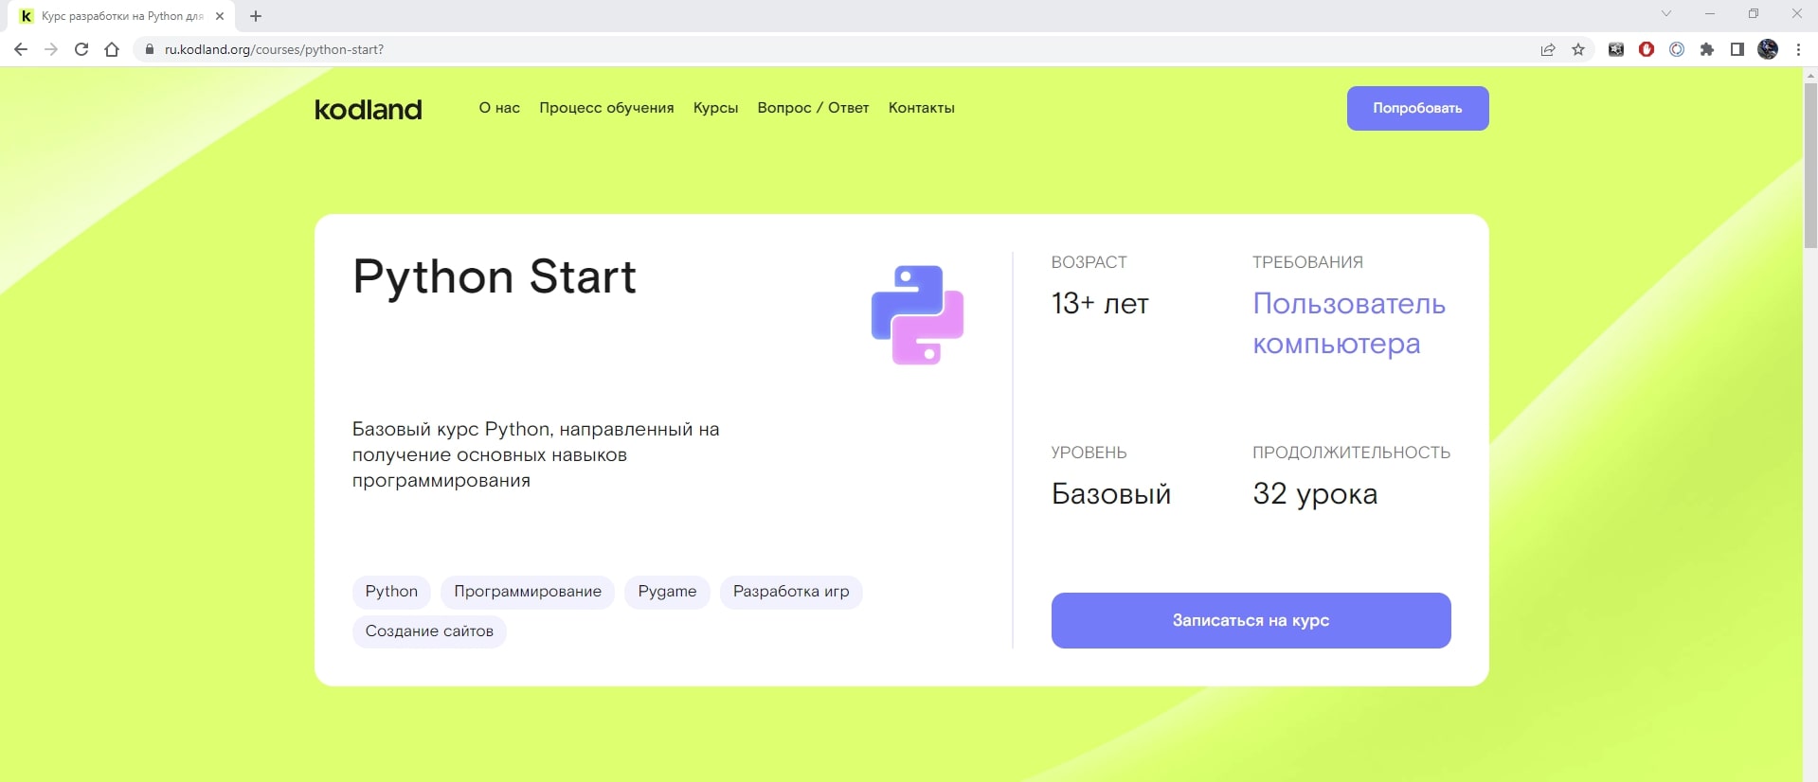Image resolution: width=1818 pixels, height=782 pixels.
Task: Minimize the browser window
Action: tap(1710, 13)
